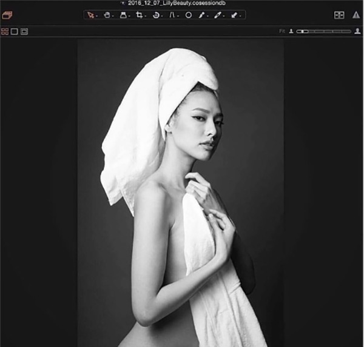Select the Rotate straighten tool
Viewport: 364px width, 347px height.
[156, 15]
